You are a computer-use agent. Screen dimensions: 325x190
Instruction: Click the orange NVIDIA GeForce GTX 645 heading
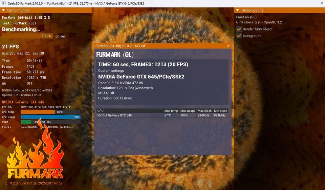23,102
